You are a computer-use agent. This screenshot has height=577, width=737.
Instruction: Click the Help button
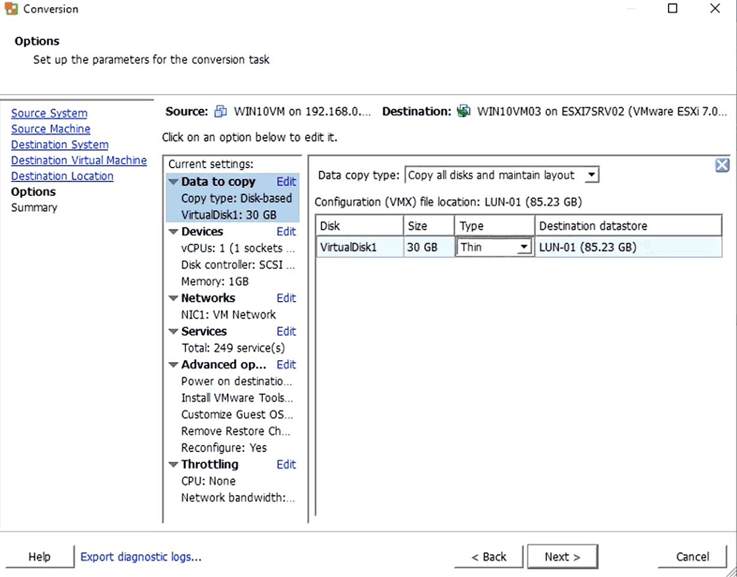click(x=39, y=557)
